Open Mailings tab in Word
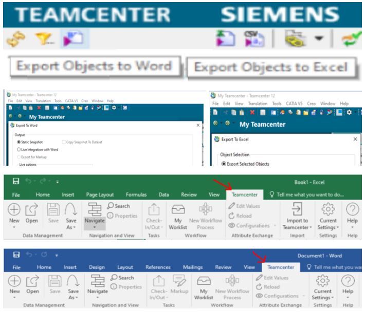 (193, 267)
